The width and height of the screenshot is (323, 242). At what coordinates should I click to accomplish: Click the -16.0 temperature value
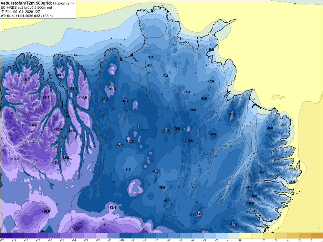coord(46,212)
